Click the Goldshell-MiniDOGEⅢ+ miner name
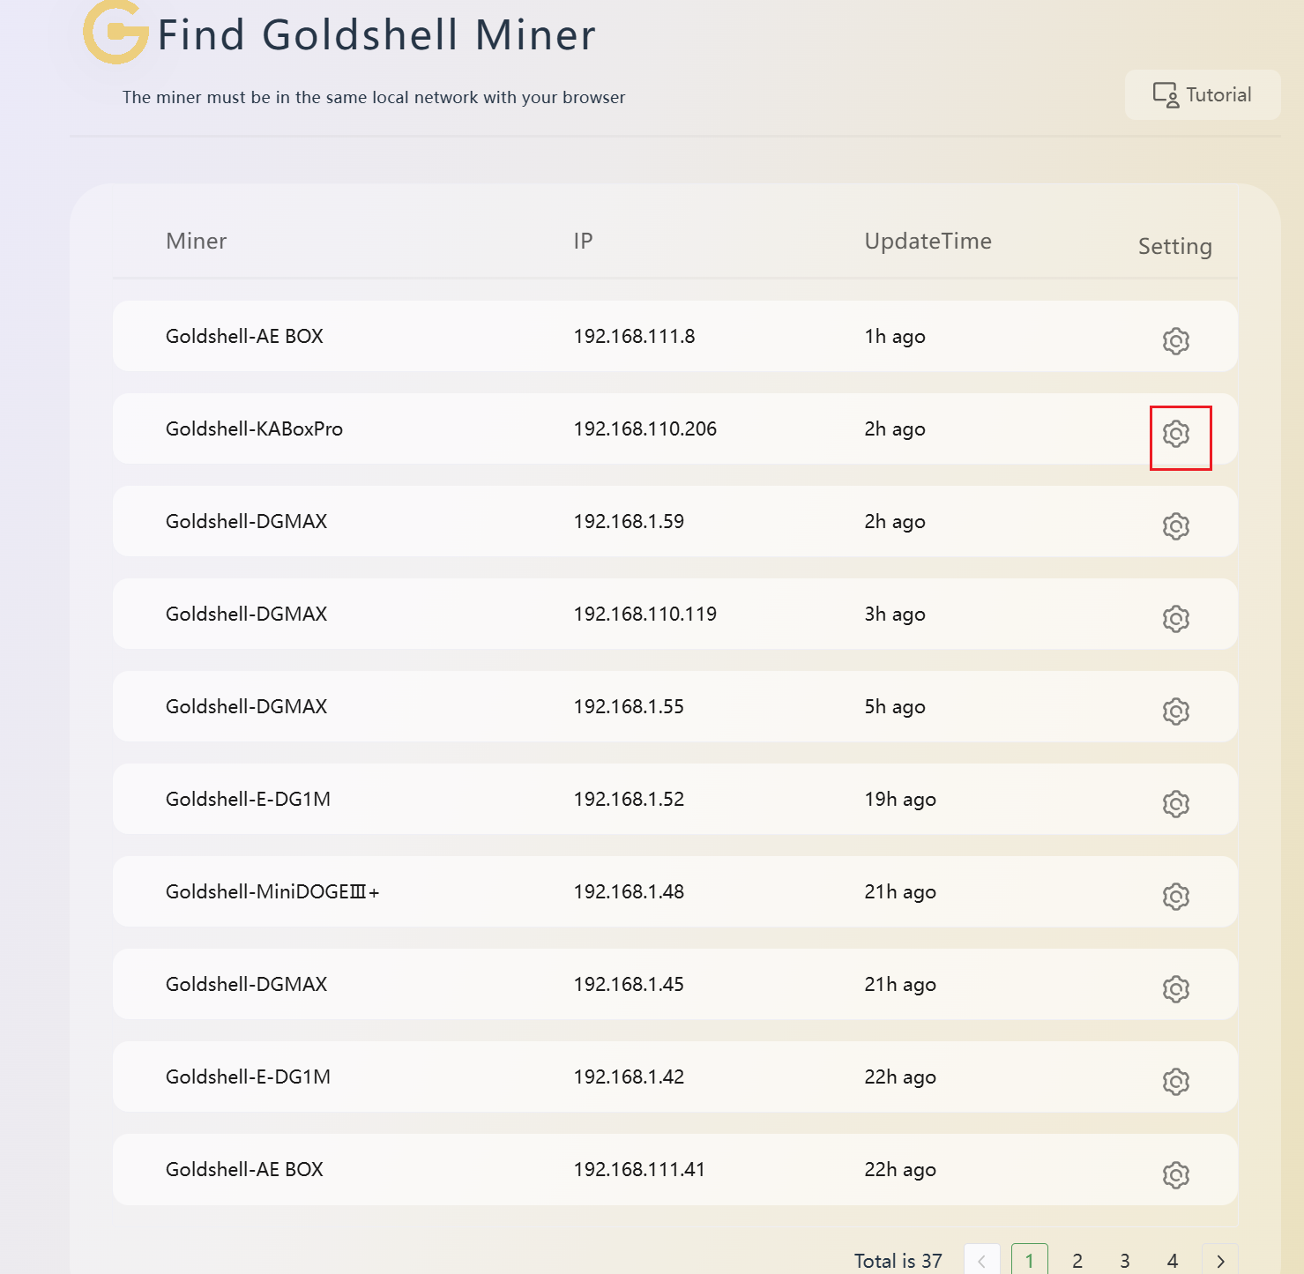This screenshot has width=1304, height=1274. click(272, 891)
